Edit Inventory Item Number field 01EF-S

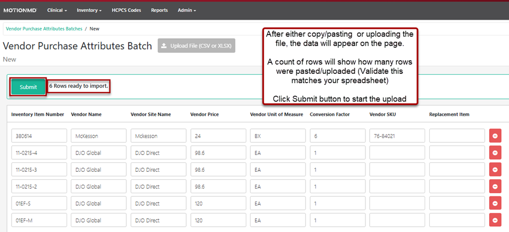(x=39, y=203)
